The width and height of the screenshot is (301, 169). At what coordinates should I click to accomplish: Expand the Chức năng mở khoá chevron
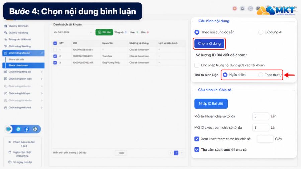[42, 108]
